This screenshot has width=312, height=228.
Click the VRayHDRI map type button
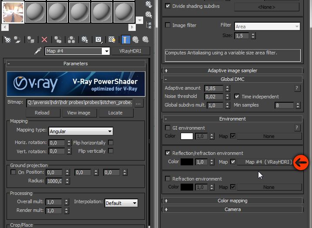tap(131, 51)
